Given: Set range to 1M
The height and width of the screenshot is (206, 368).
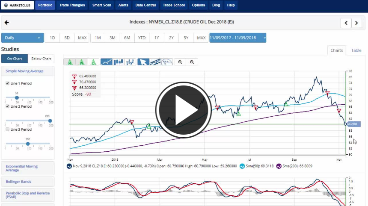Looking at the screenshot, I should point(98,38).
